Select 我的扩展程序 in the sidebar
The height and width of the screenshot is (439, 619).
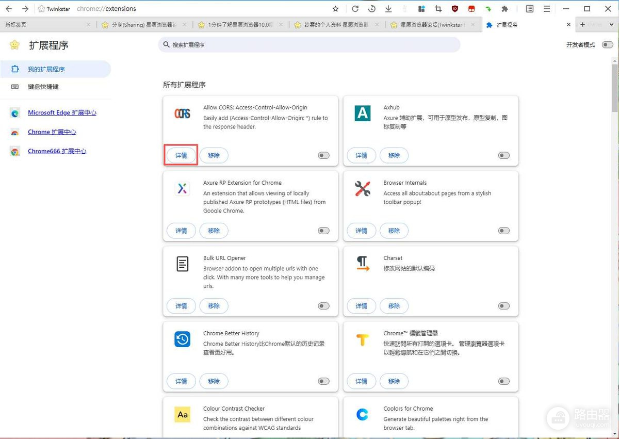coord(55,69)
